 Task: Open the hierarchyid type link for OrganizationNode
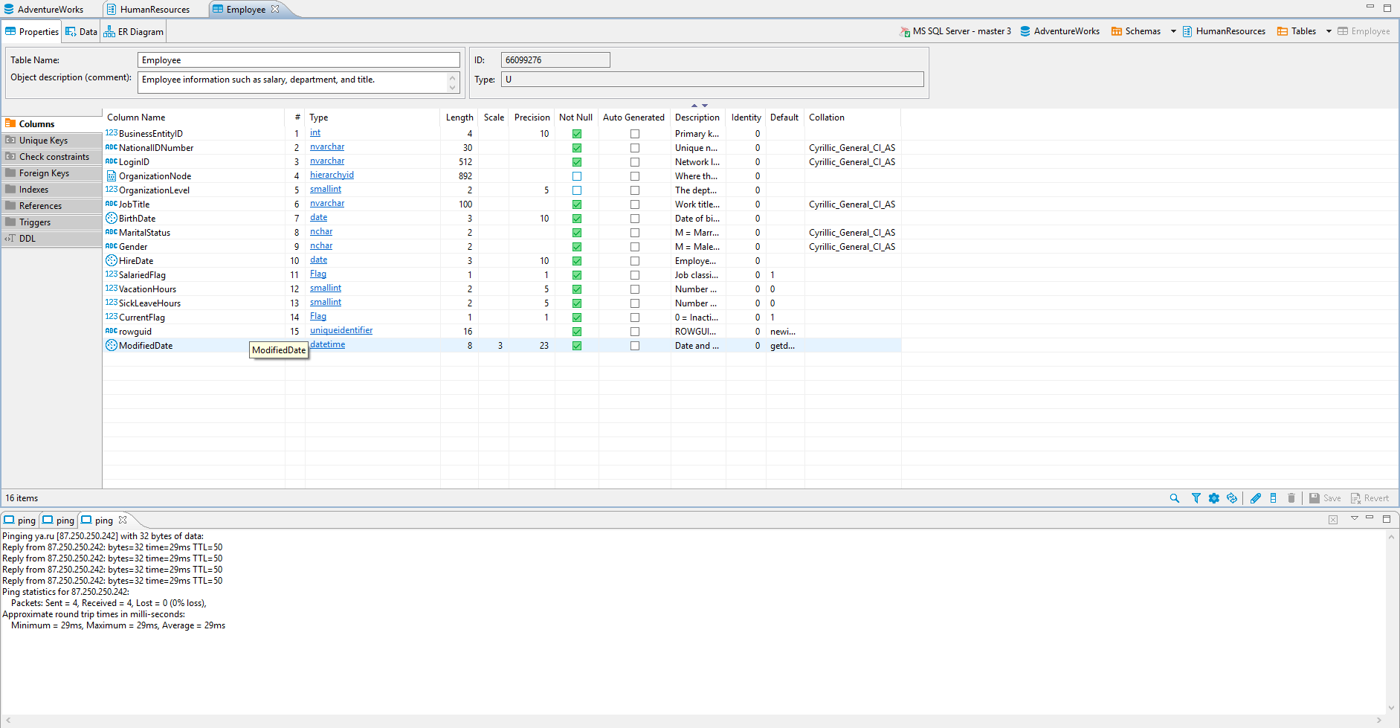point(332,175)
